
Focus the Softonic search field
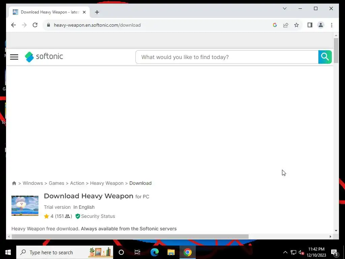[227, 57]
